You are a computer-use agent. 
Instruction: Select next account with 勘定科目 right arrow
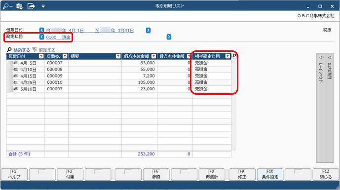169,37
